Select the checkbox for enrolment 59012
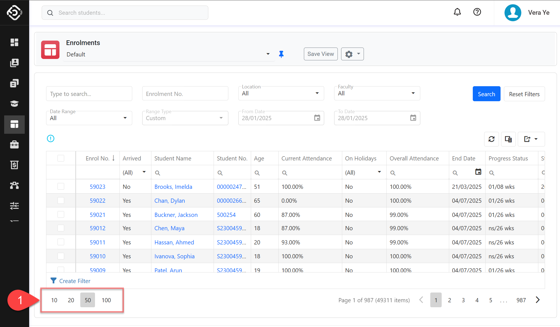The height and width of the screenshot is (327, 560). coord(61,228)
